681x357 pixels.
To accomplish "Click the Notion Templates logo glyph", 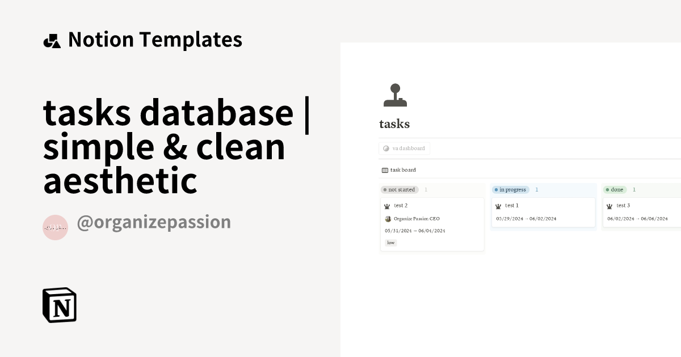I will click(x=52, y=39).
